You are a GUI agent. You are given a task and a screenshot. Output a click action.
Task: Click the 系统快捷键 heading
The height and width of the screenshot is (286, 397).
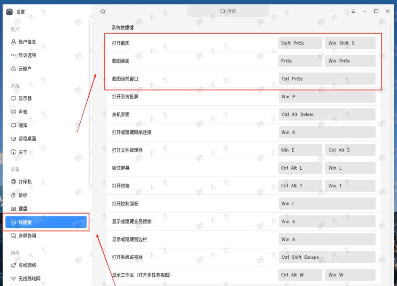tap(123, 28)
